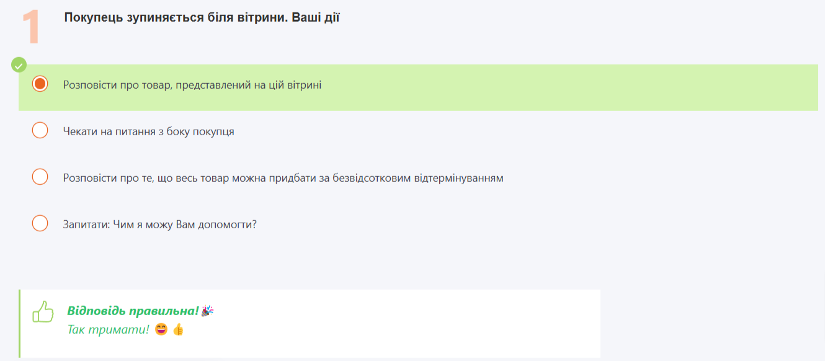This screenshot has height=361, width=825.
Task: Click the green left border of feedback box
Action: [20, 323]
